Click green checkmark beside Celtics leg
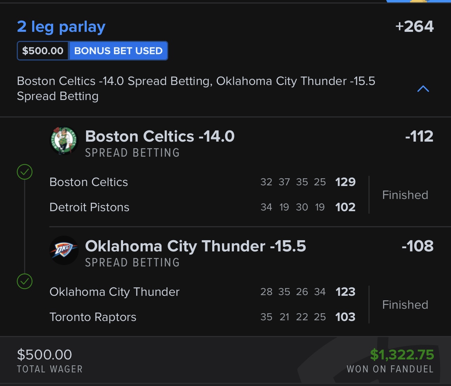451x386 pixels. click(25, 172)
